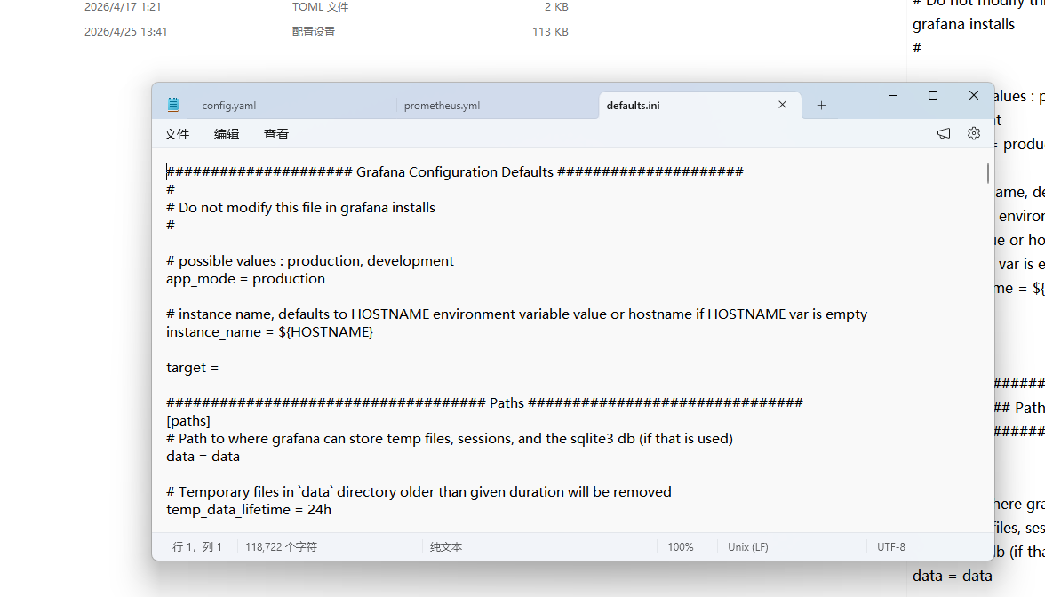Close the Notepad window

974,95
